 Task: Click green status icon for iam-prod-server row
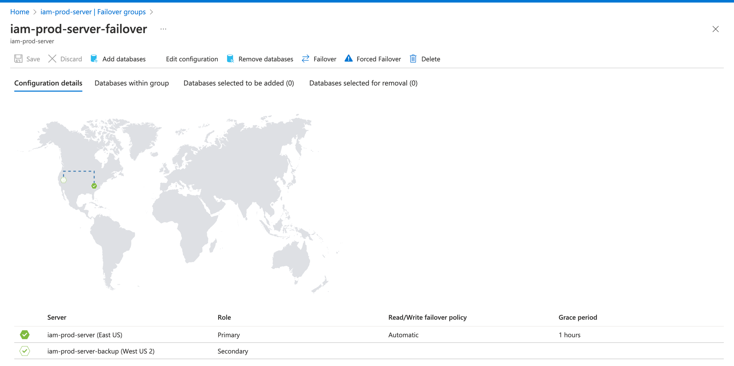pos(25,334)
